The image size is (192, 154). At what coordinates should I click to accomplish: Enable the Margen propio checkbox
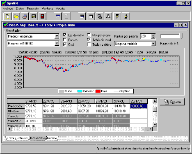coord(89,35)
